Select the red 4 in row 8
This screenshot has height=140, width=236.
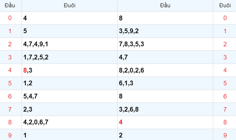[x=121, y=122]
